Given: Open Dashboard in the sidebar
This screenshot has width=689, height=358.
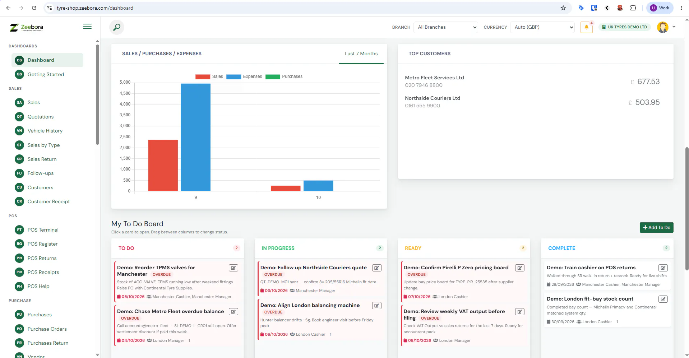Looking at the screenshot, I should tap(47, 60).
